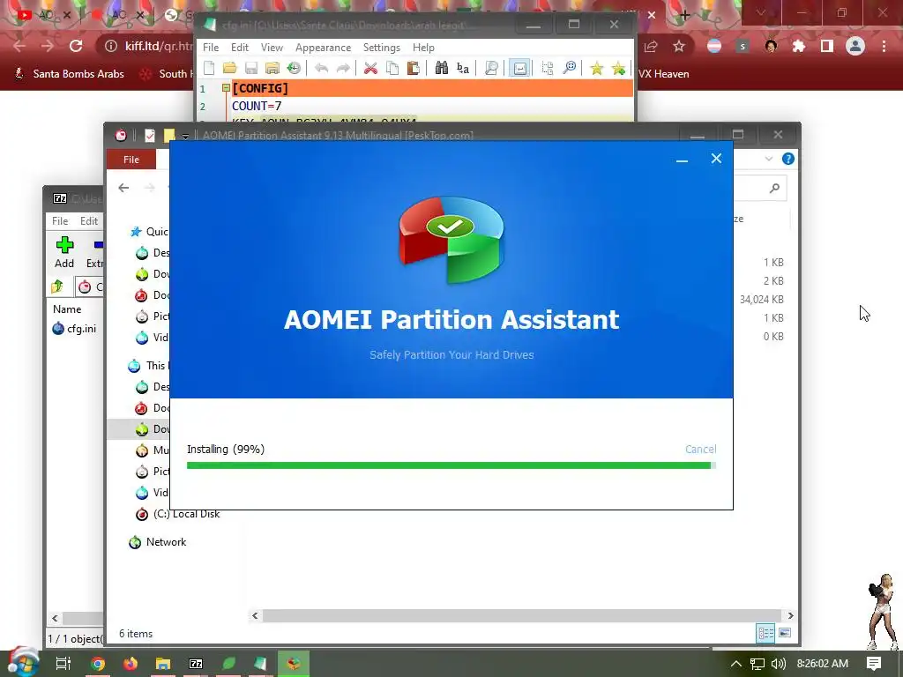The width and height of the screenshot is (903, 677).
Task: Click the COUNT=7 line in the editor
Action: (x=257, y=106)
